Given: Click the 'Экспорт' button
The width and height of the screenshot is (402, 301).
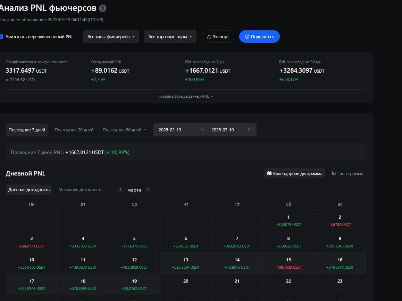Looking at the screenshot, I should point(218,36).
